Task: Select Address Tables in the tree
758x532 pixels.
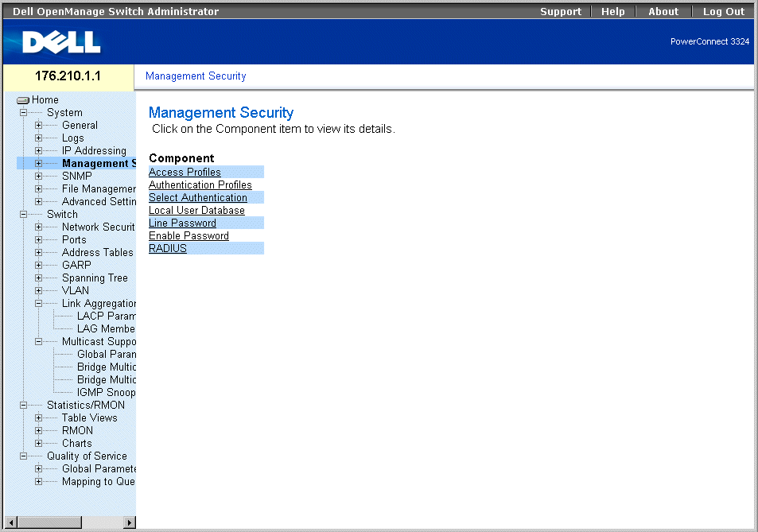Action: (x=98, y=253)
